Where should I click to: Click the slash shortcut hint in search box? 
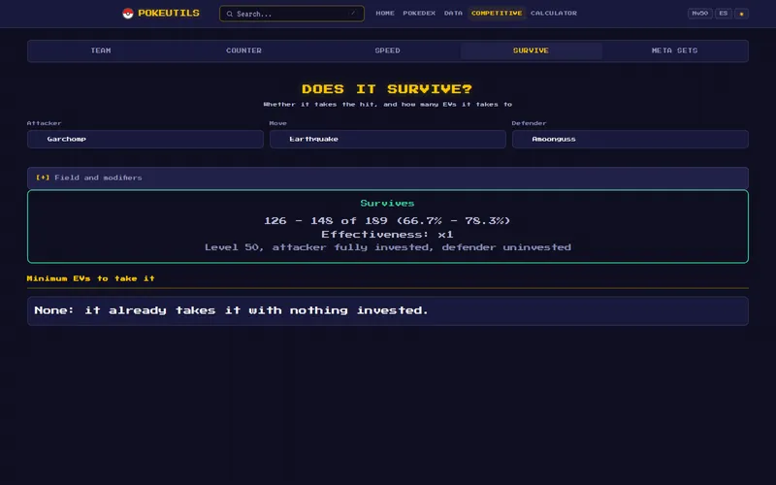353,14
